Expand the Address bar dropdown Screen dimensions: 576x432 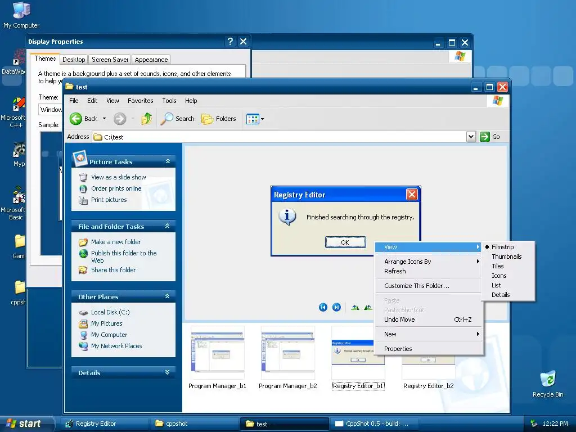click(471, 137)
